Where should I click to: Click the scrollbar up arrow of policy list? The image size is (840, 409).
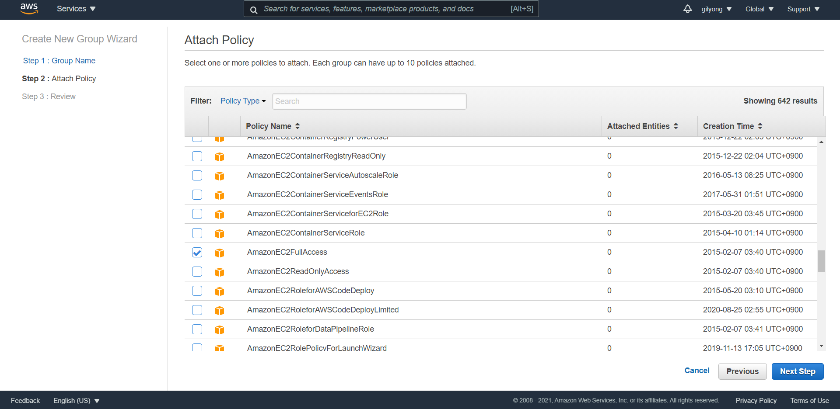[821, 142]
